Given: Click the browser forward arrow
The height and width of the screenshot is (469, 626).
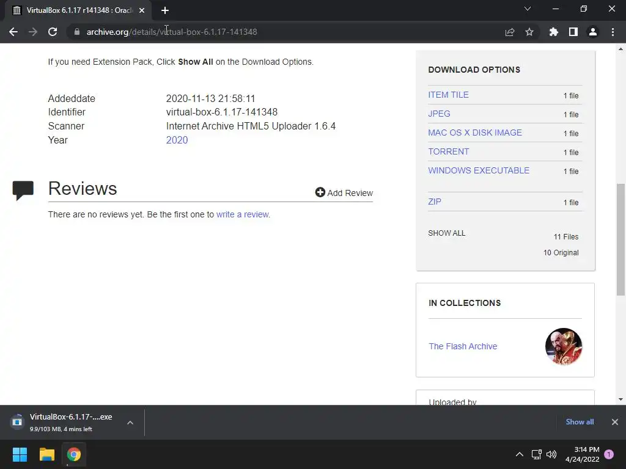Looking at the screenshot, I should [x=33, y=32].
